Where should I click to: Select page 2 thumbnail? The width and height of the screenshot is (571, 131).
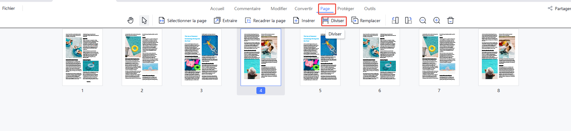142,57
